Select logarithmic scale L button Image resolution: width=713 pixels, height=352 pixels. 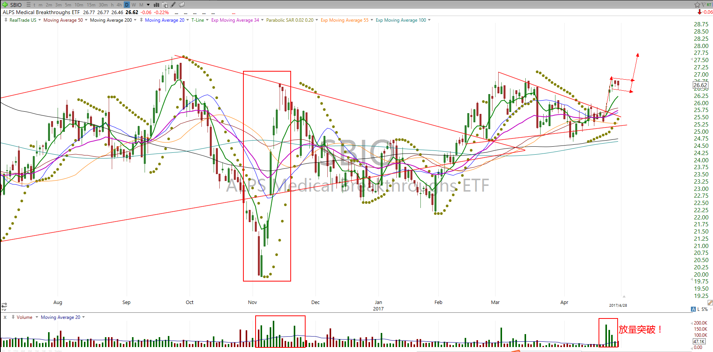pyautogui.click(x=699, y=309)
